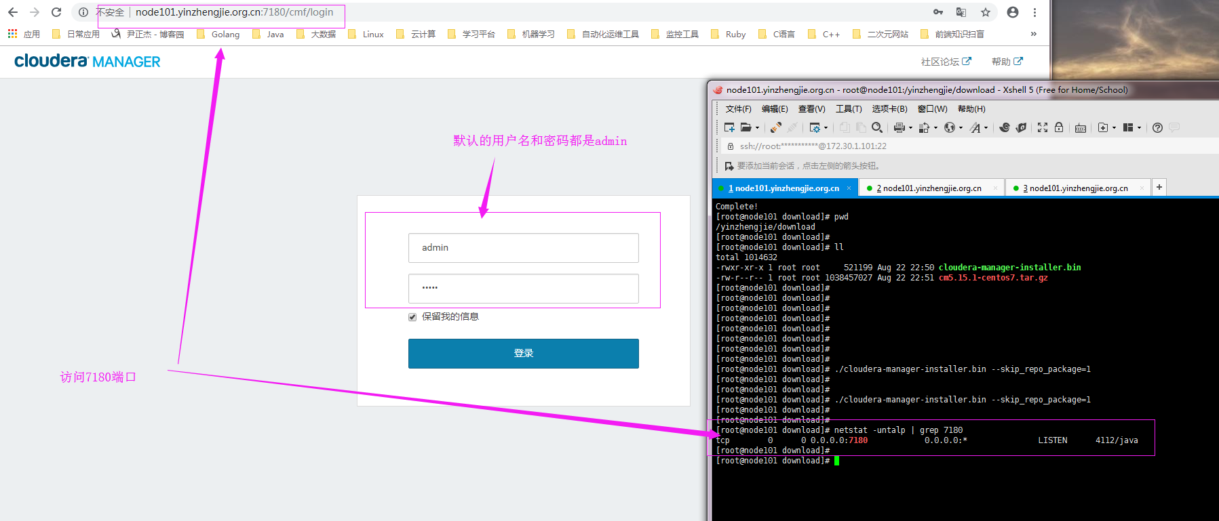Click the print icon in Xshell toolbar

(899, 127)
